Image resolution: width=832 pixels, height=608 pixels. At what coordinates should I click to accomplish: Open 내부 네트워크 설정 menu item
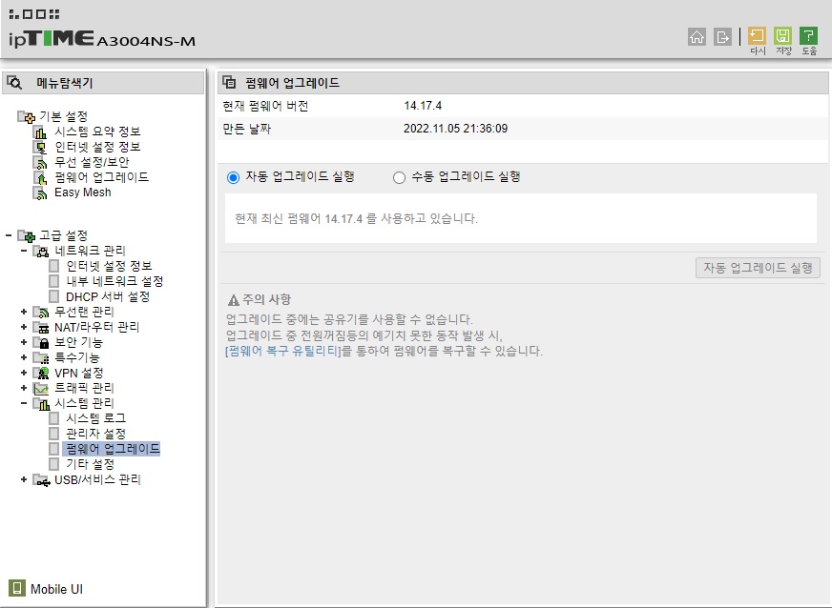click(114, 281)
